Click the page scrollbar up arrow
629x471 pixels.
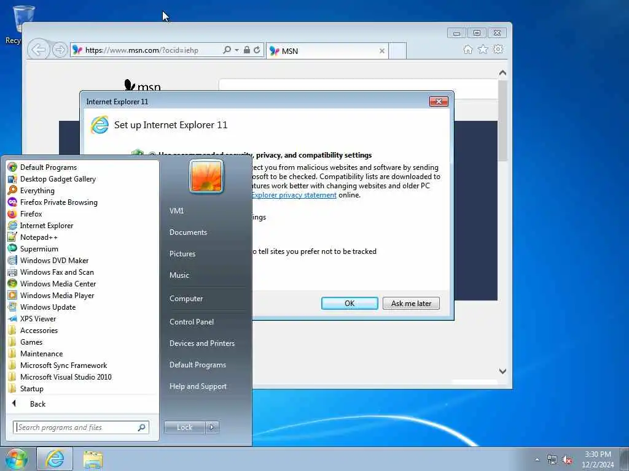coord(502,73)
